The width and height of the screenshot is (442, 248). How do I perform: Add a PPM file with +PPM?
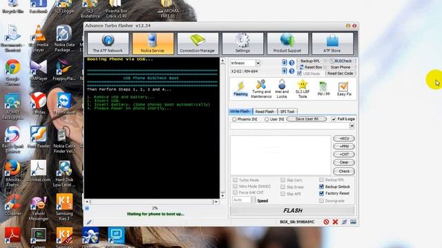(x=344, y=146)
